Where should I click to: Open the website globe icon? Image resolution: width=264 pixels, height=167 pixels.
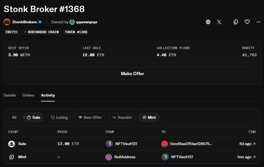[208, 22]
